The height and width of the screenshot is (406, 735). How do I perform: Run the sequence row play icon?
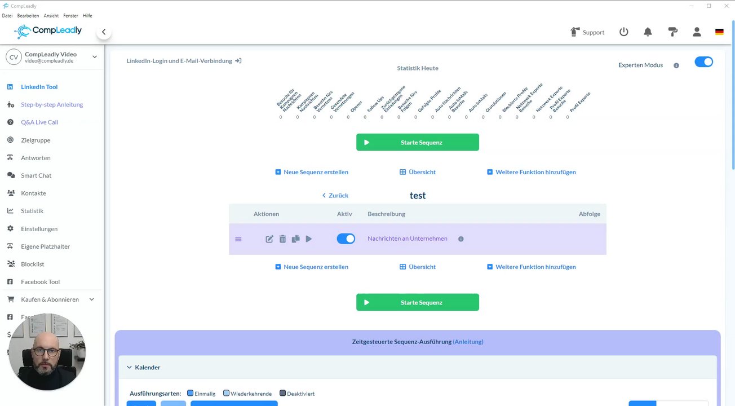[x=308, y=239]
